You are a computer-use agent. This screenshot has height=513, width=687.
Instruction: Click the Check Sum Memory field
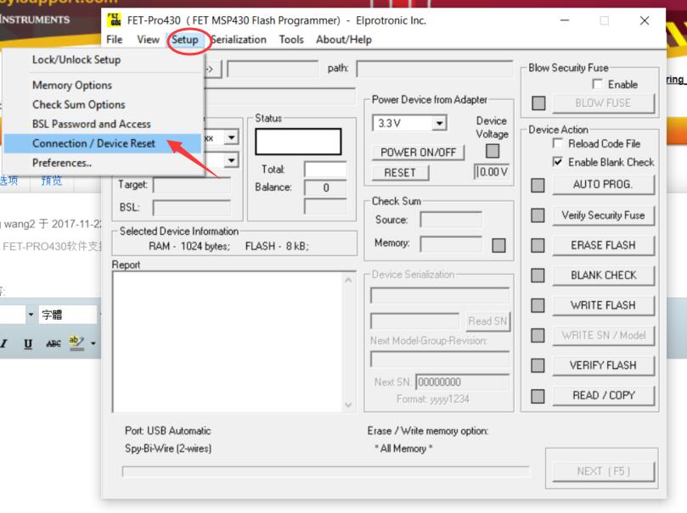pyautogui.click(x=451, y=244)
